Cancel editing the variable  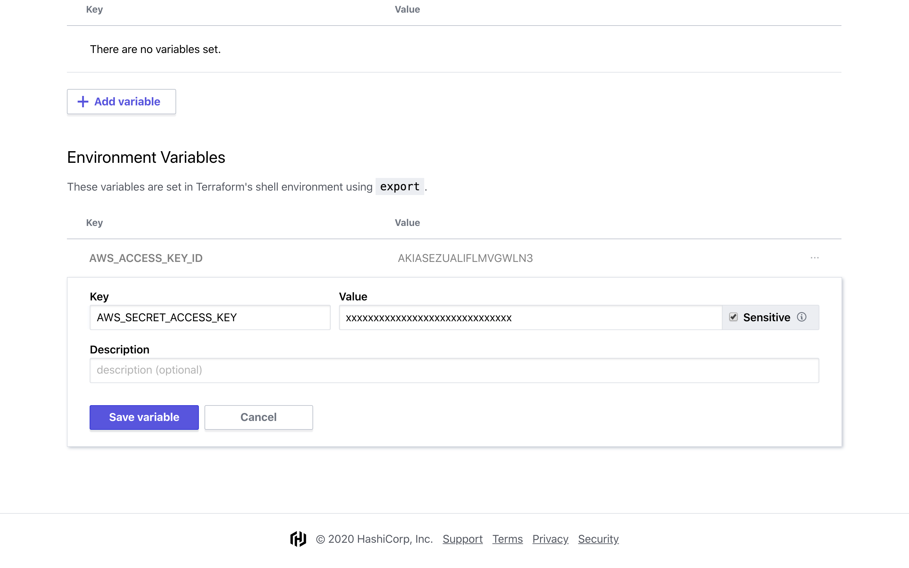pyautogui.click(x=258, y=417)
